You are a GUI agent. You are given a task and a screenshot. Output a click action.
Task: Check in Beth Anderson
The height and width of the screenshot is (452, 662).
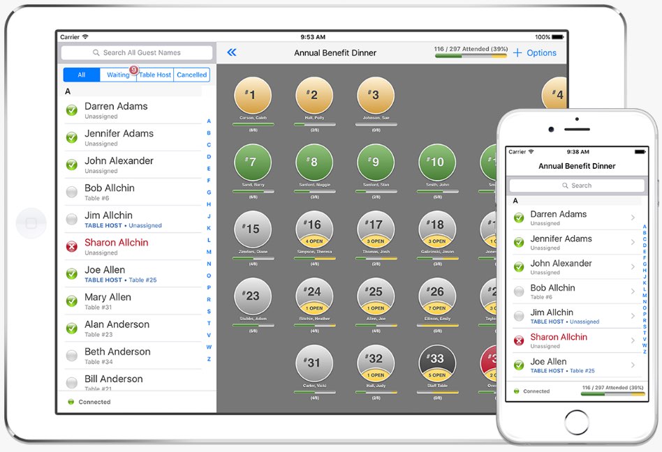72,356
